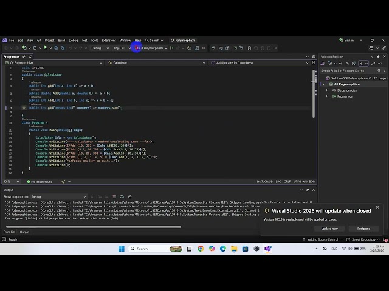Click Update now button
The width and height of the screenshot is (389, 291).
(329, 229)
